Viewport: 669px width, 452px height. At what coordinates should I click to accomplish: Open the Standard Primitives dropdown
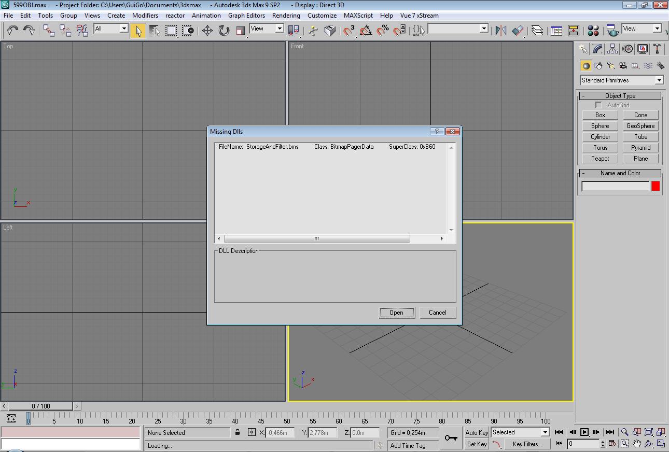click(x=622, y=80)
